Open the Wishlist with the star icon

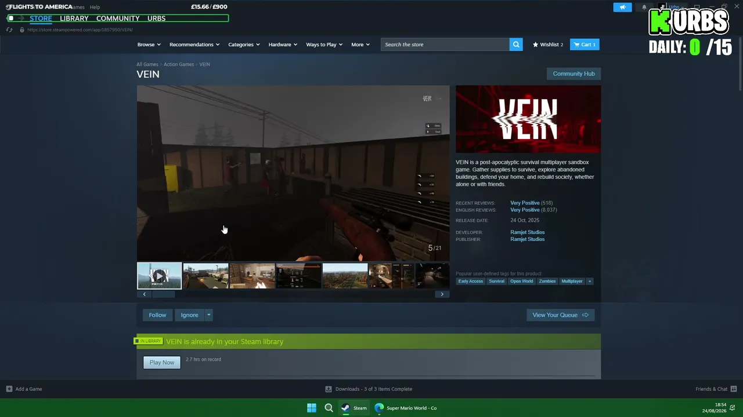pyautogui.click(x=548, y=45)
